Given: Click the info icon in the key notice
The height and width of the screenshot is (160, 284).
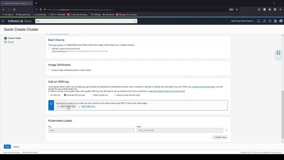Looking at the screenshot, I should click(x=51, y=104).
